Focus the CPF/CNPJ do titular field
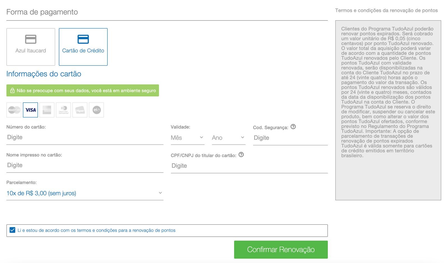Screen dimensions: 448x263 pos(249,166)
